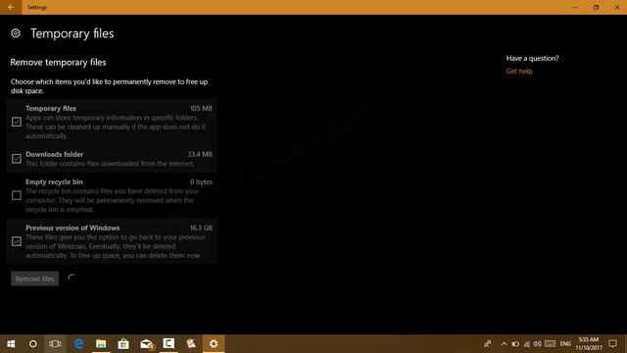This screenshot has width=627, height=353.
Task: Check the Empty recycle bin checkbox
Action: [x=17, y=195]
